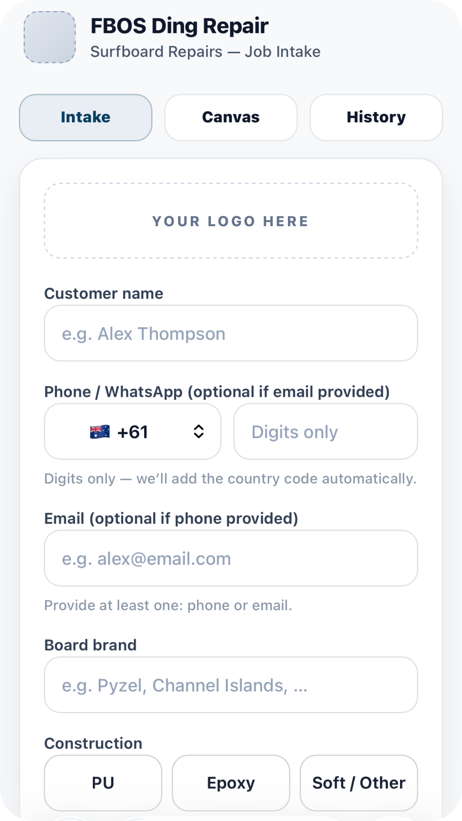Click the Phone / WhatsApp field label
462x821 pixels.
[x=216, y=392]
